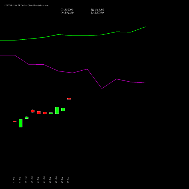This screenshot has height=189, width=189.
Task: Select the red candle above 21 Aug
Action: (x=39, y=113)
